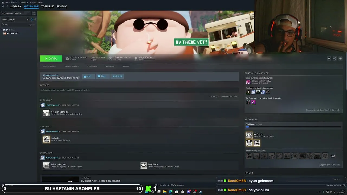Click the achievements progress bar
The height and width of the screenshot is (195, 347).
pyautogui.click(x=294, y=127)
